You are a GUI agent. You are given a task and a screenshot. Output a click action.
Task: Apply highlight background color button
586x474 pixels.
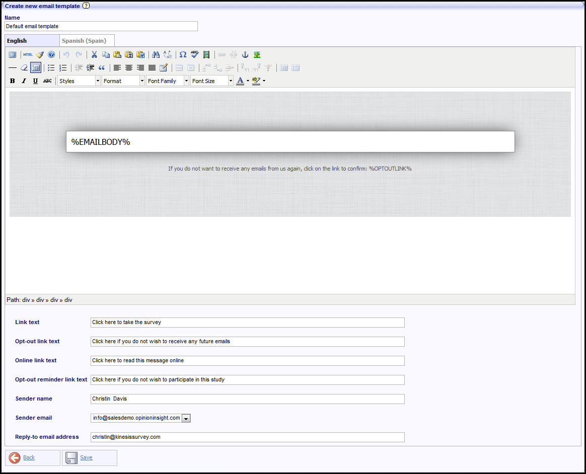coord(256,81)
